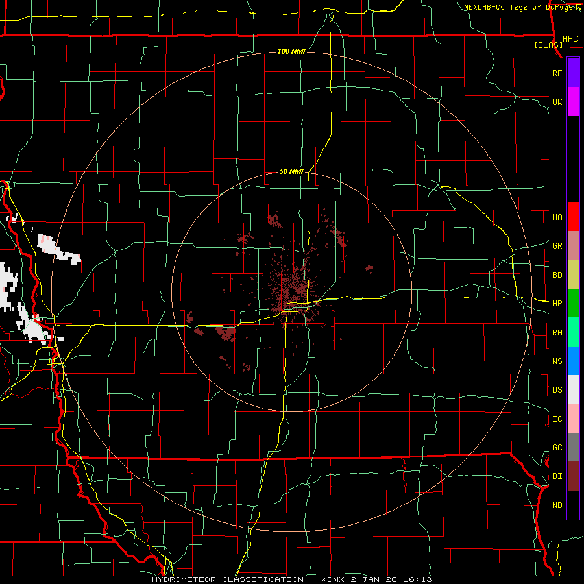Image resolution: width=584 pixels, height=584 pixels.
Task: Click the '[CLAS]' units label
Action: (548, 45)
